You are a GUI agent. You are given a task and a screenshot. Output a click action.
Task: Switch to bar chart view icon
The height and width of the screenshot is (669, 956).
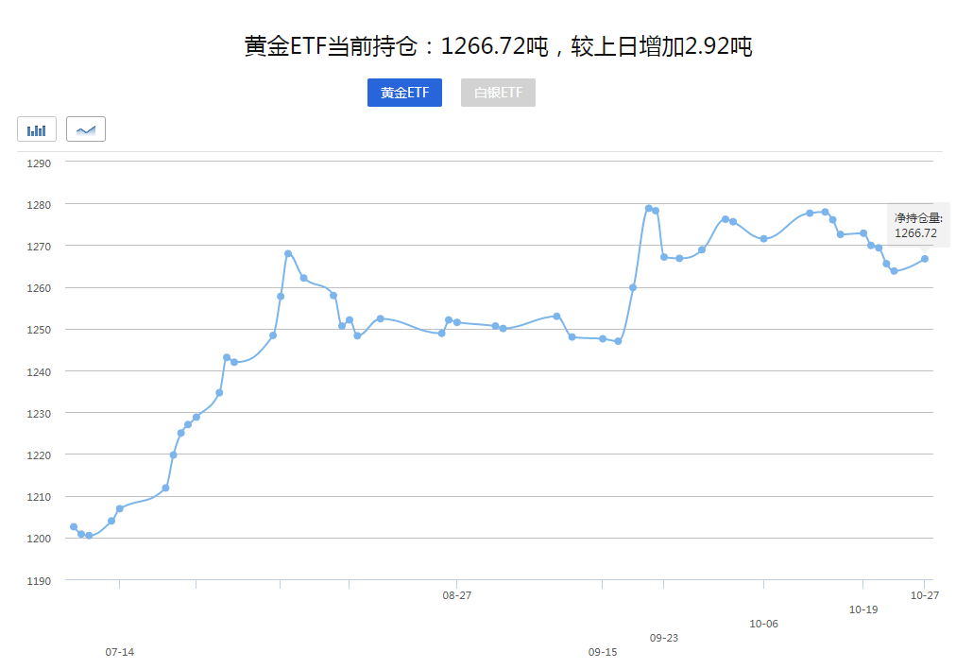37,129
